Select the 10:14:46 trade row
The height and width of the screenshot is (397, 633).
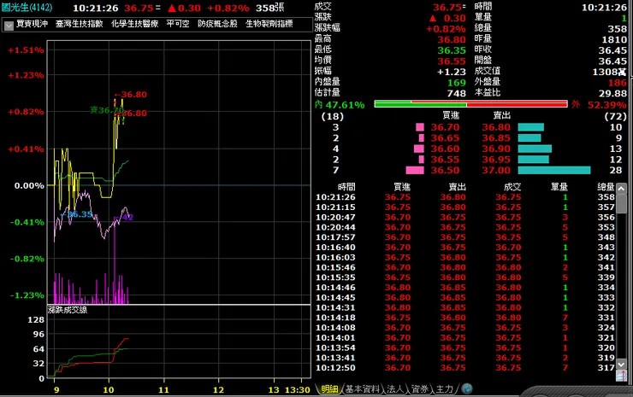pyautogui.click(x=465, y=288)
